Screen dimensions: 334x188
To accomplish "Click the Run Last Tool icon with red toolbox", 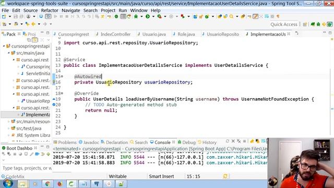I will point(159,16).
